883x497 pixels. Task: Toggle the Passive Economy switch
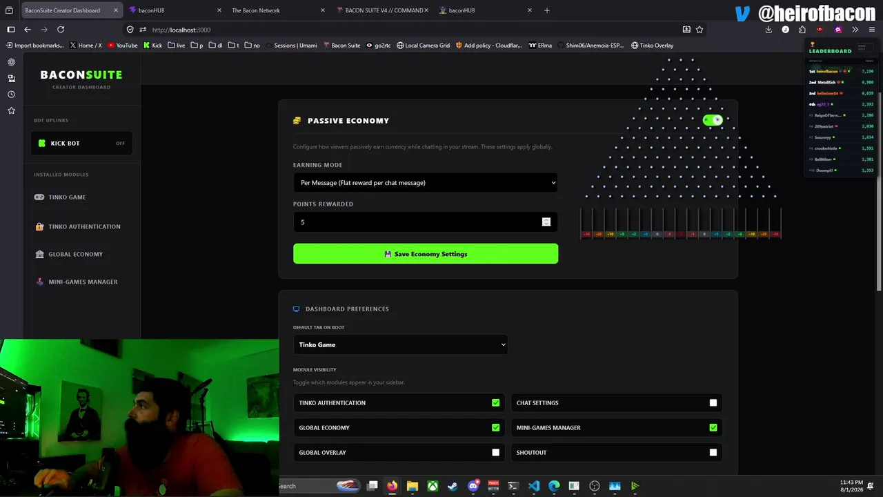click(713, 120)
